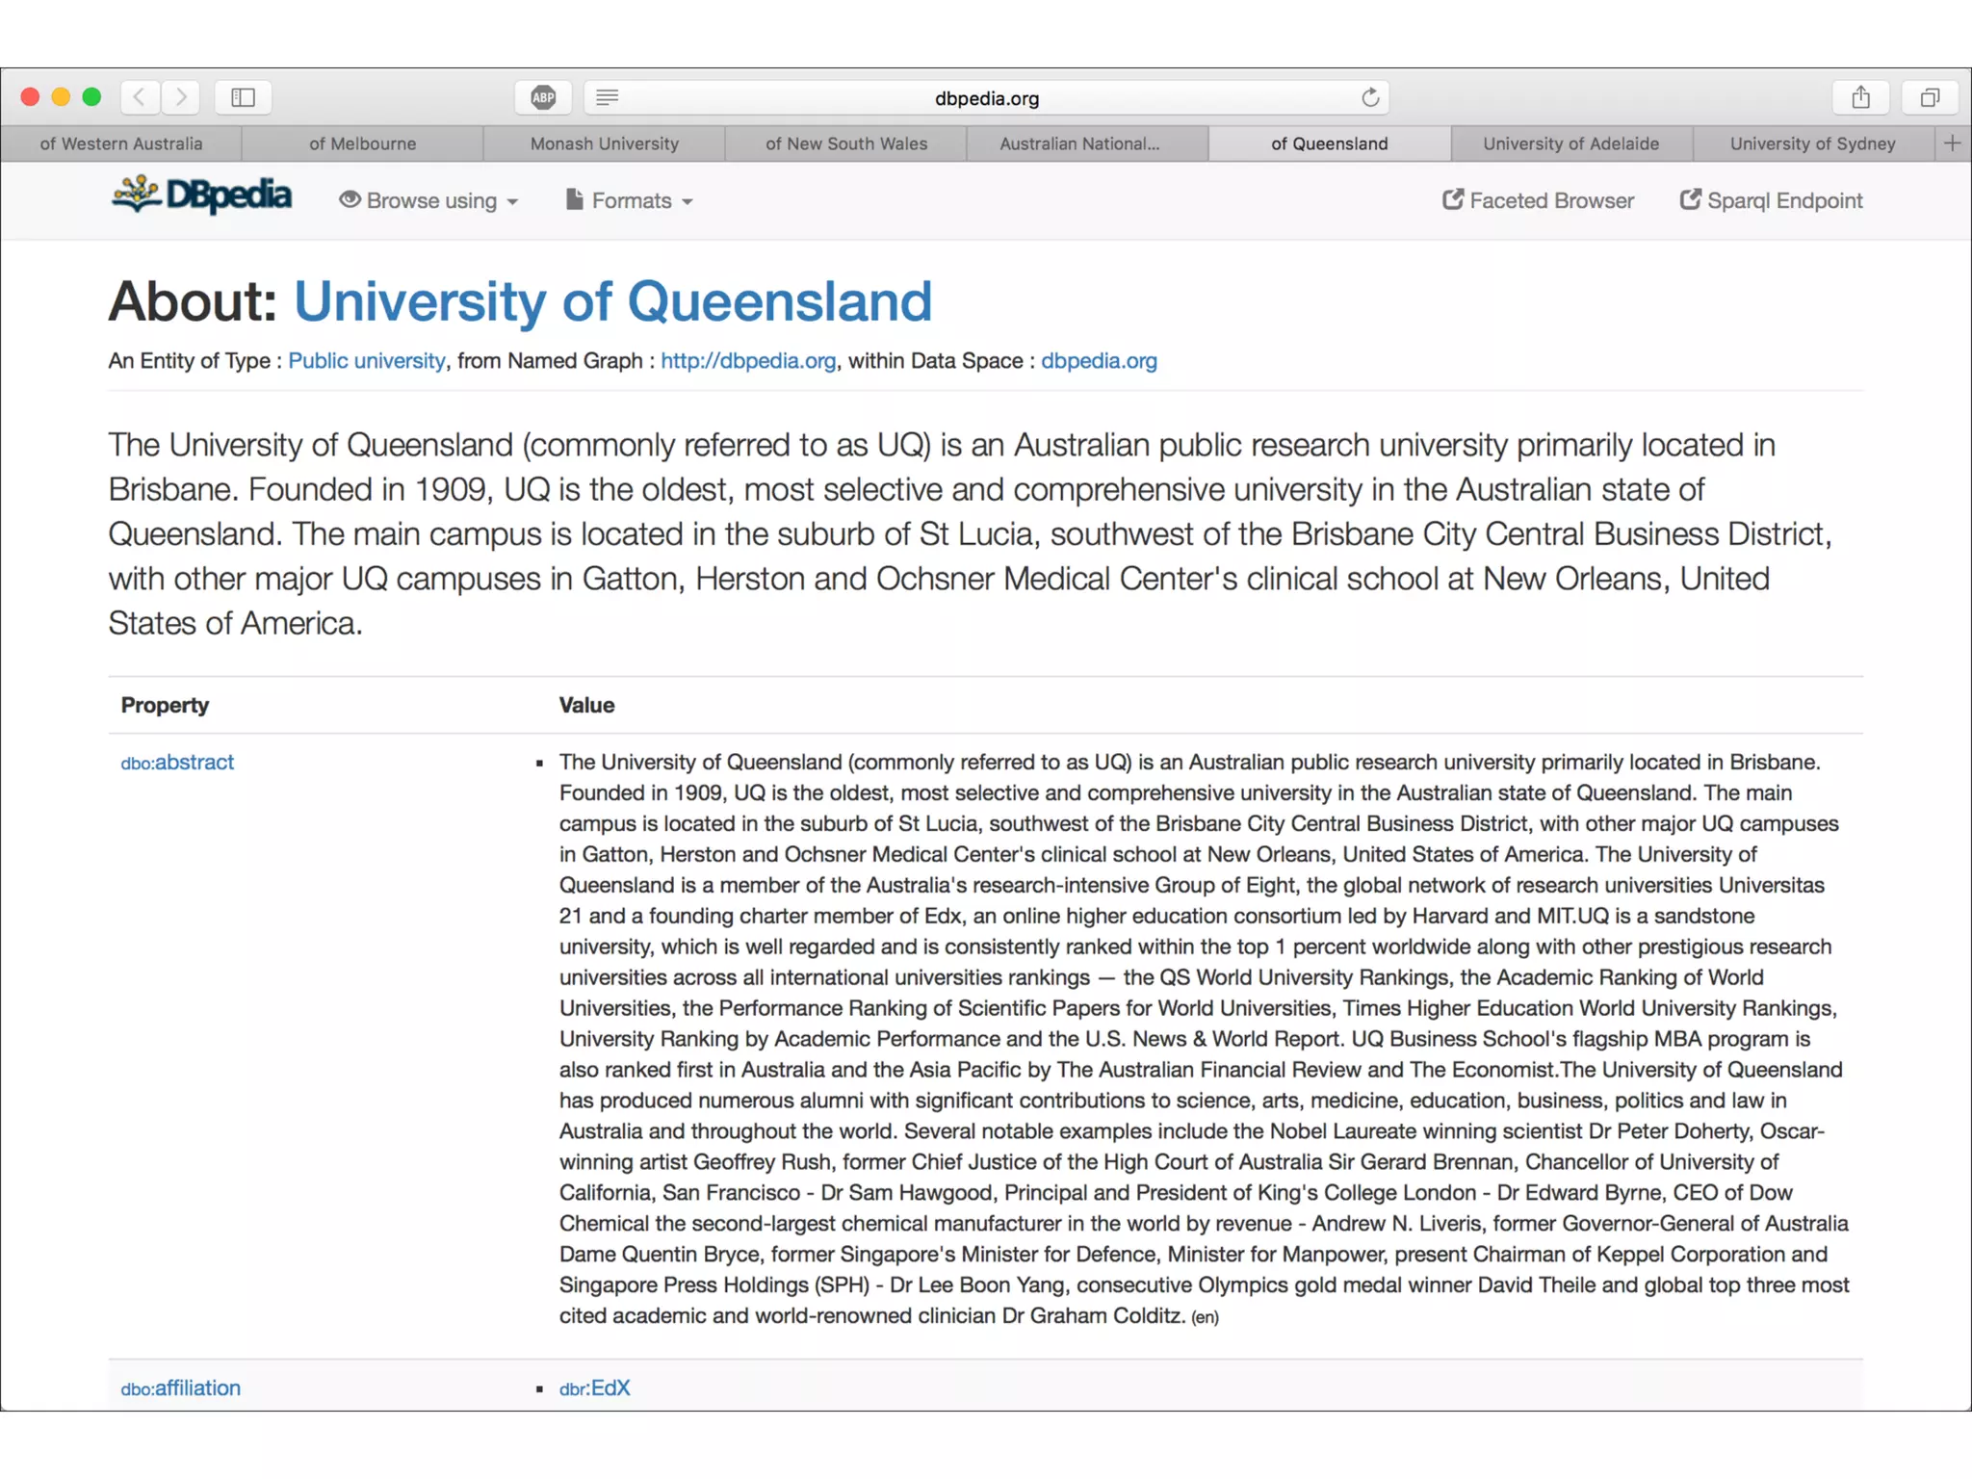This screenshot has width=1972, height=1479.
Task: Toggle the Safari sidebar button
Action: pyautogui.click(x=243, y=97)
